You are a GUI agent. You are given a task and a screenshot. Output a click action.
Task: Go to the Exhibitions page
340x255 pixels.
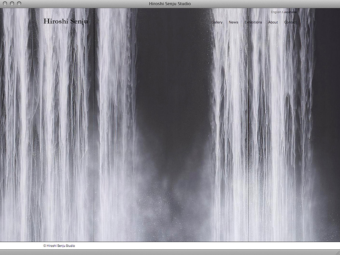(x=253, y=22)
